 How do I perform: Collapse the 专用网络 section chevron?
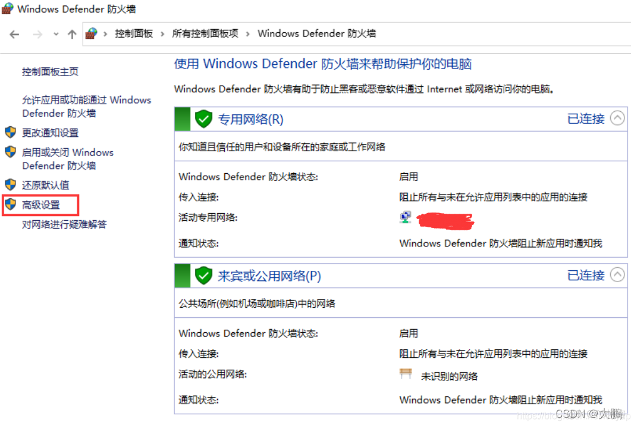pos(617,118)
